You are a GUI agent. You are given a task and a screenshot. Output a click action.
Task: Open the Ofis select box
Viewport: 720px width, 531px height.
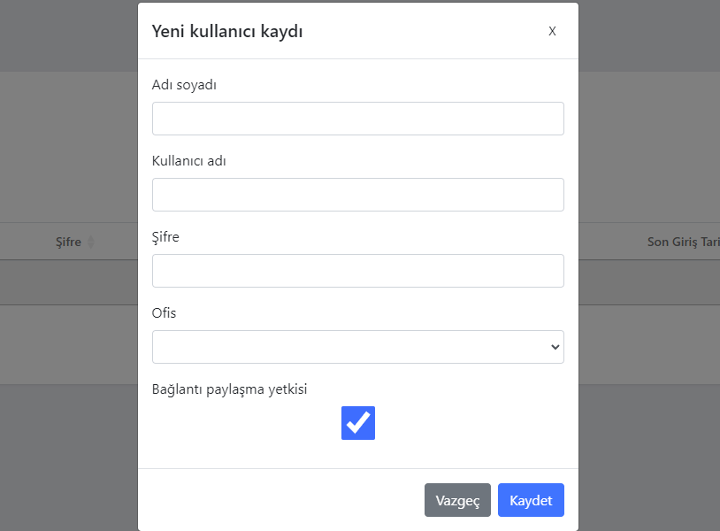point(357,347)
